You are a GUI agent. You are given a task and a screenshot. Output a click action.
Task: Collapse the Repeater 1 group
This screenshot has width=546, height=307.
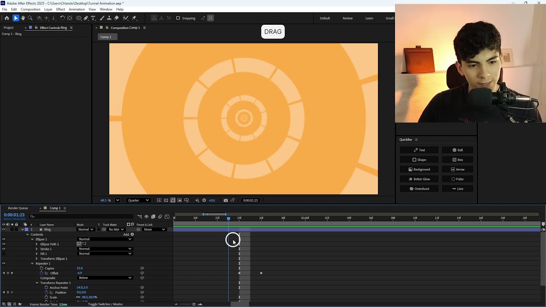pos(32,264)
